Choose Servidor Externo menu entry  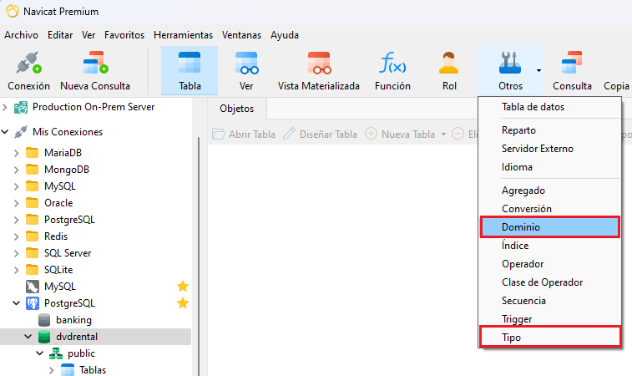click(550, 149)
